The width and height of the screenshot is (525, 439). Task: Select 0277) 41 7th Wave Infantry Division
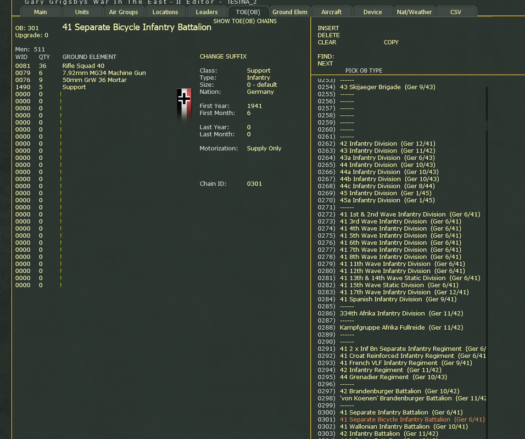389,249
